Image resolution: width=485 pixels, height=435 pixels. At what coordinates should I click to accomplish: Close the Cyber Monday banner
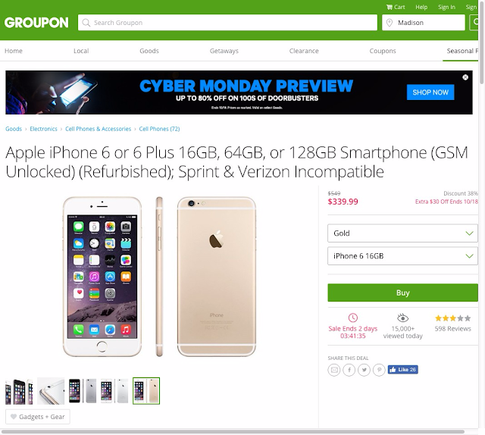tap(465, 77)
